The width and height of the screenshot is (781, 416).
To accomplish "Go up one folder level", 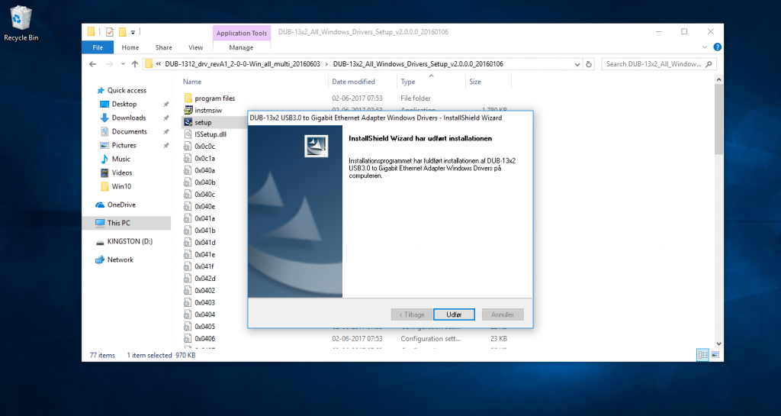I will pos(135,64).
